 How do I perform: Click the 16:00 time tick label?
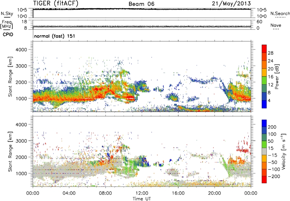(178, 193)
